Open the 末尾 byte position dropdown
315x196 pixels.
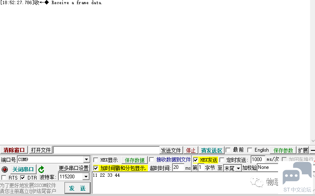[238, 168]
